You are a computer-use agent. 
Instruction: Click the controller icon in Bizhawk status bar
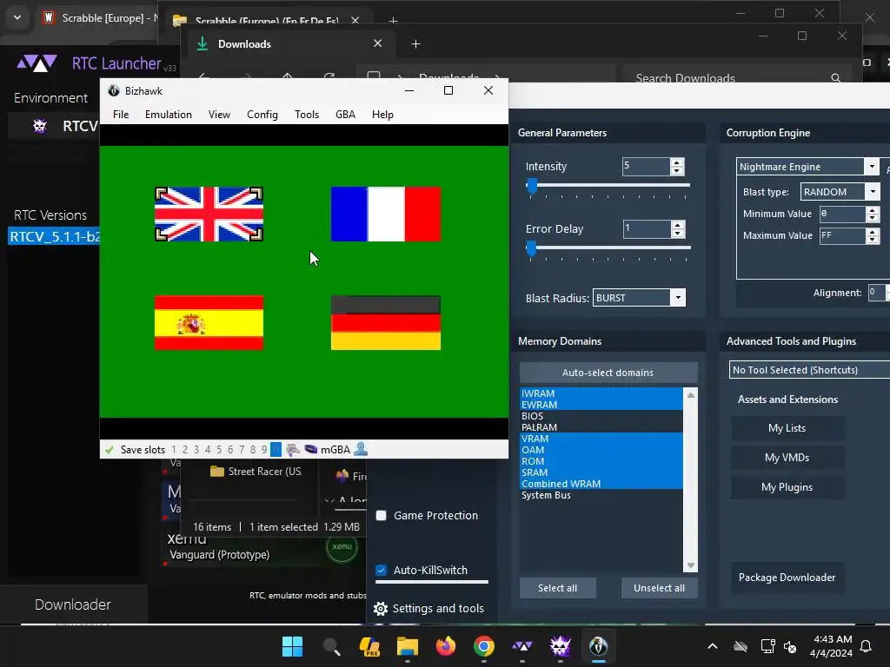293,450
